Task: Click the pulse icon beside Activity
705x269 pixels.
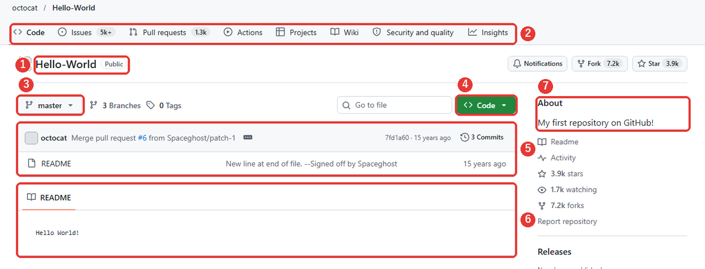Action: [x=542, y=158]
